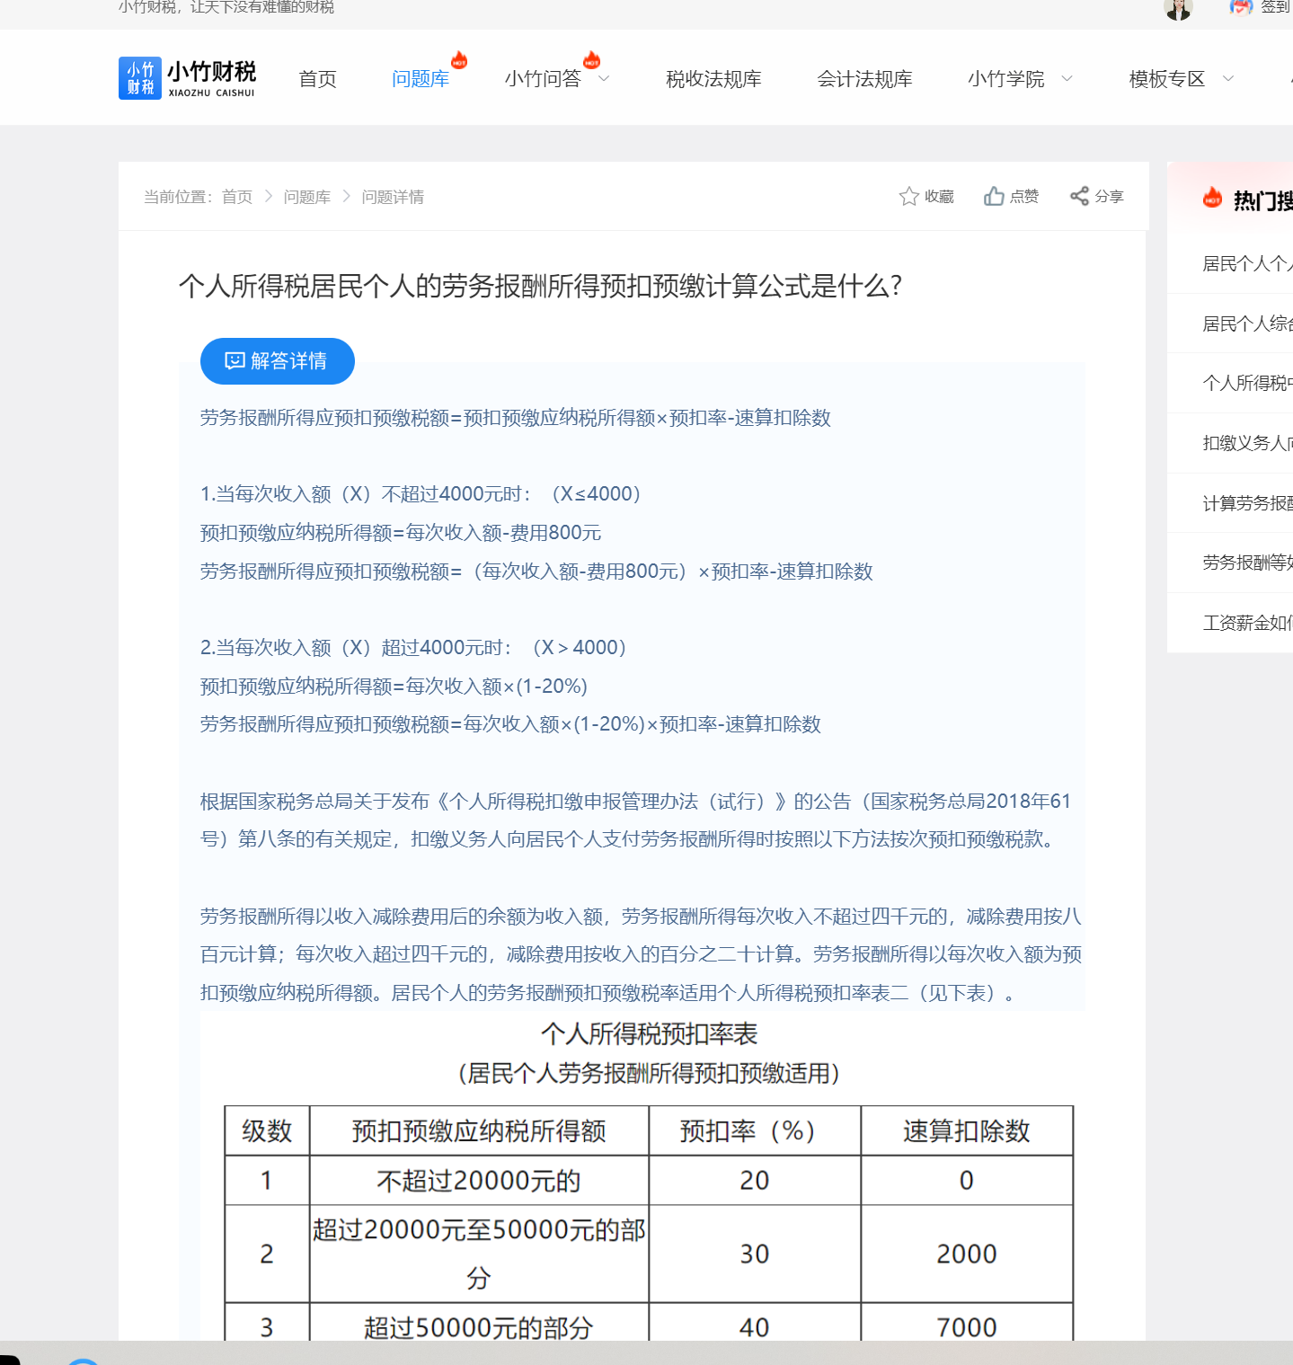Click the chat icon inside 解答详情

click(235, 361)
